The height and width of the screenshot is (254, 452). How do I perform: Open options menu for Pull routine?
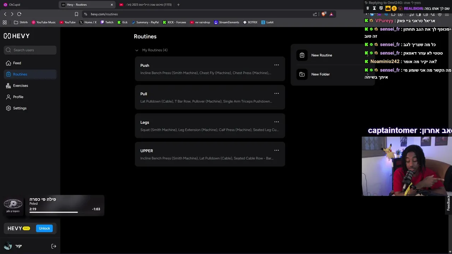(276, 93)
